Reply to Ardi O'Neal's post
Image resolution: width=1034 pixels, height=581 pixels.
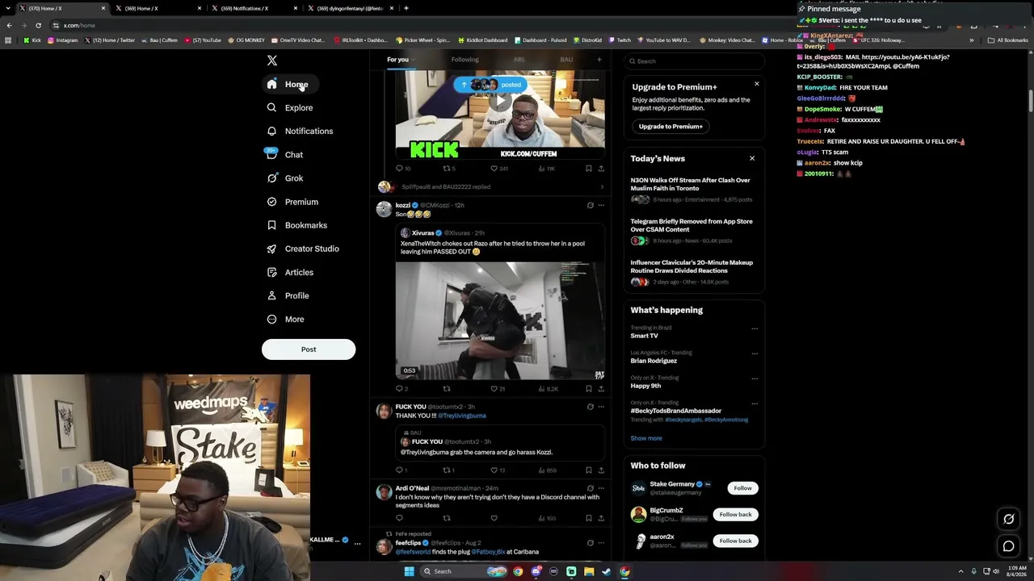399,518
